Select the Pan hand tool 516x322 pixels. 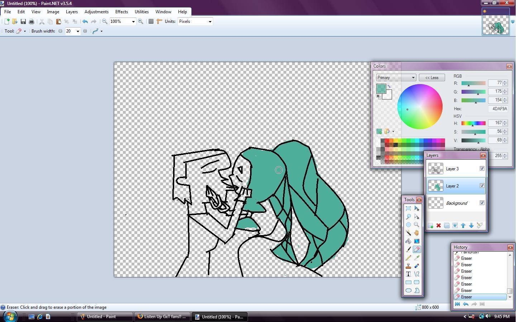(x=417, y=233)
